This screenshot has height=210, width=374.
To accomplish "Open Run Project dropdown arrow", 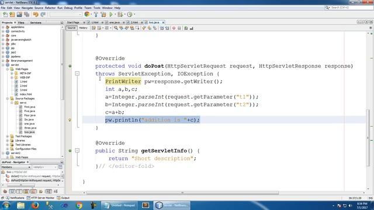I will click(115, 15).
